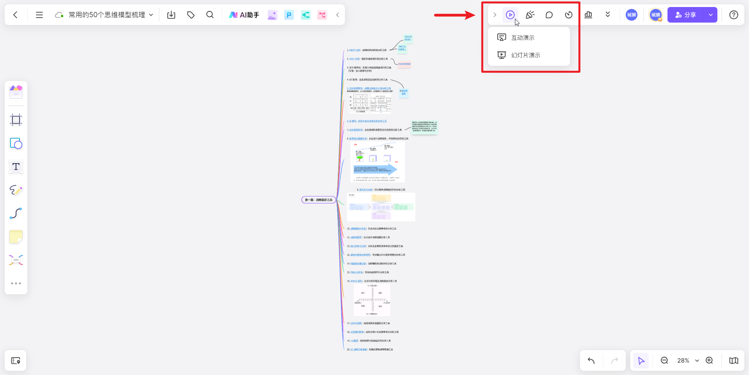
Task: Toggle the minimap book icon
Action: [733, 361]
